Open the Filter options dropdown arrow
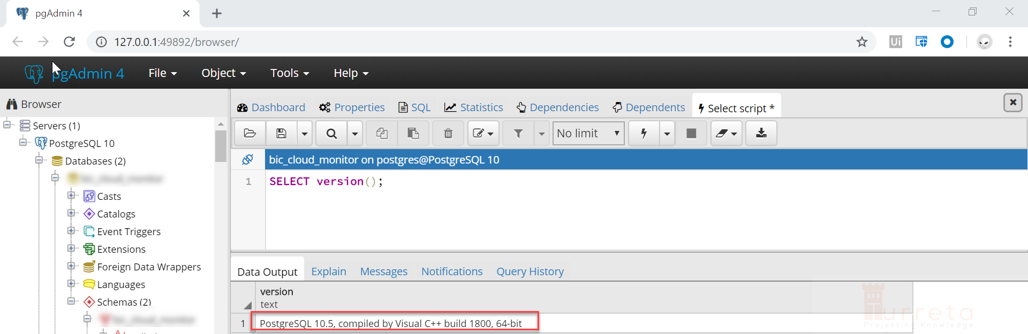This screenshot has height=334, width=1028. (541, 133)
